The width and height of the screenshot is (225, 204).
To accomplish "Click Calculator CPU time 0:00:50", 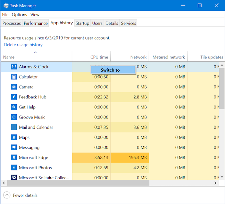I will [101, 77].
